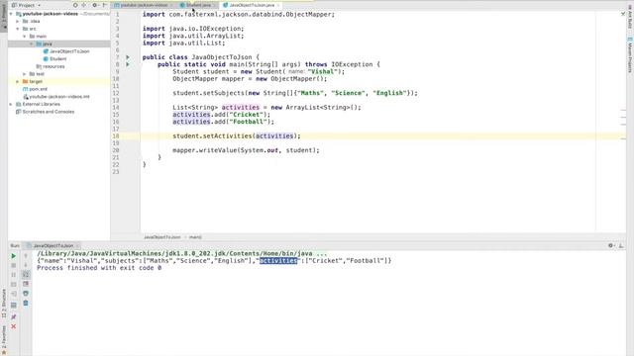Pin the Run tab
Viewport: 634px width, 356px height.
coord(13,316)
